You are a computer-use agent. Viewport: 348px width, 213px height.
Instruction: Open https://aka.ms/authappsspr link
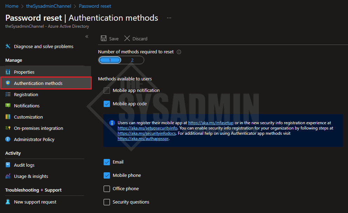(x=143, y=139)
